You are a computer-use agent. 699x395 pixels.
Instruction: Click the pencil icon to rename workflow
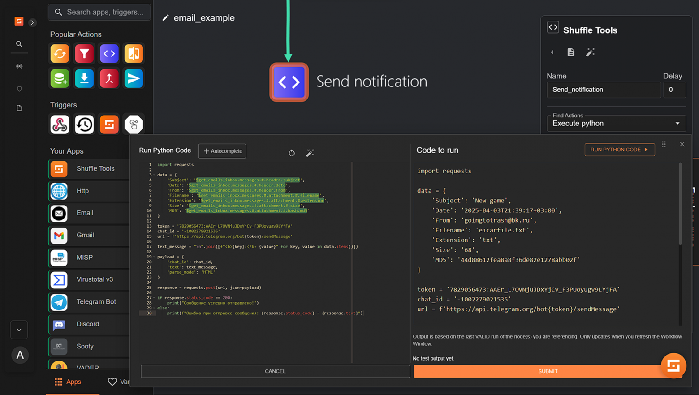click(x=166, y=18)
